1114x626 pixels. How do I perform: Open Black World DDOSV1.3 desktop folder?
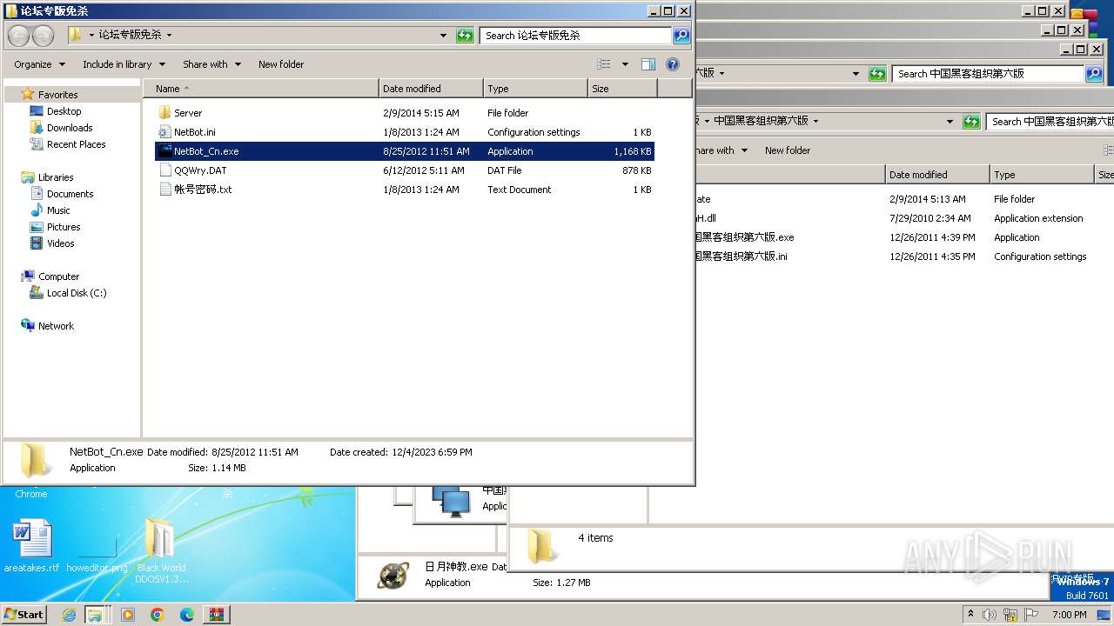pyautogui.click(x=160, y=551)
